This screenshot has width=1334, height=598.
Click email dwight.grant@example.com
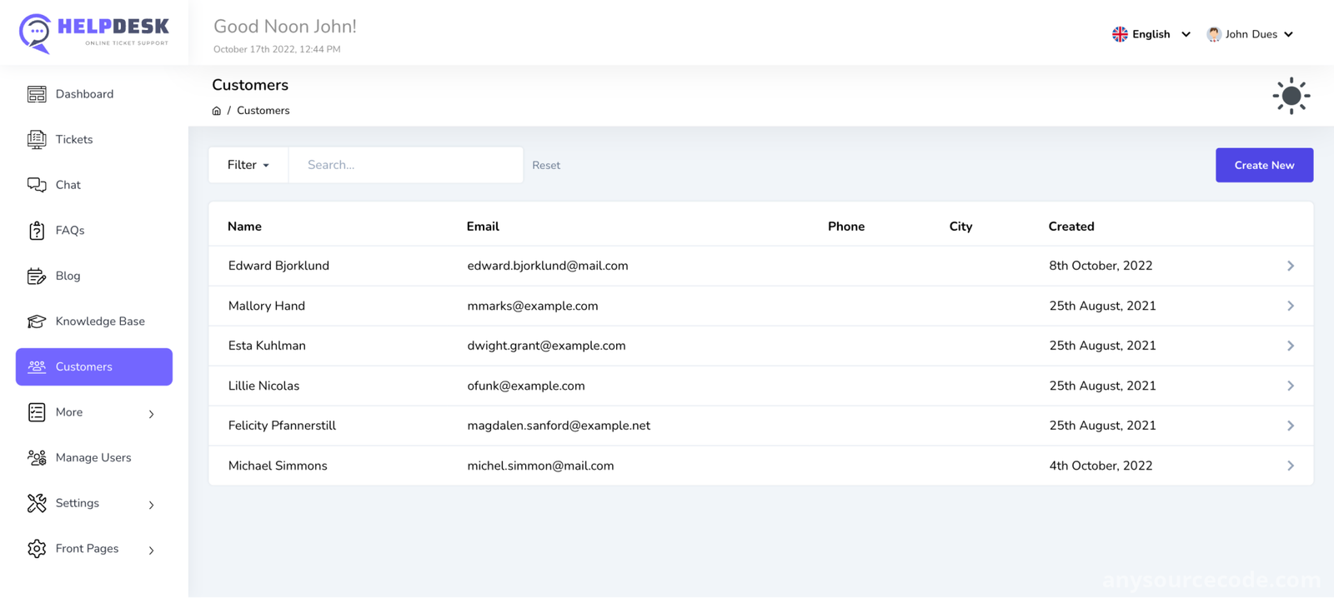click(x=546, y=346)
